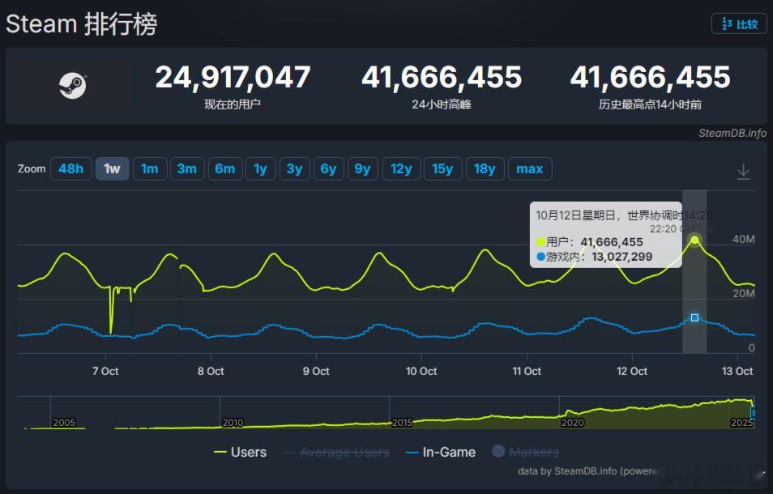The image size is (773, 494).
Task: Click the 7 Oct axis label
Action: 105,372
